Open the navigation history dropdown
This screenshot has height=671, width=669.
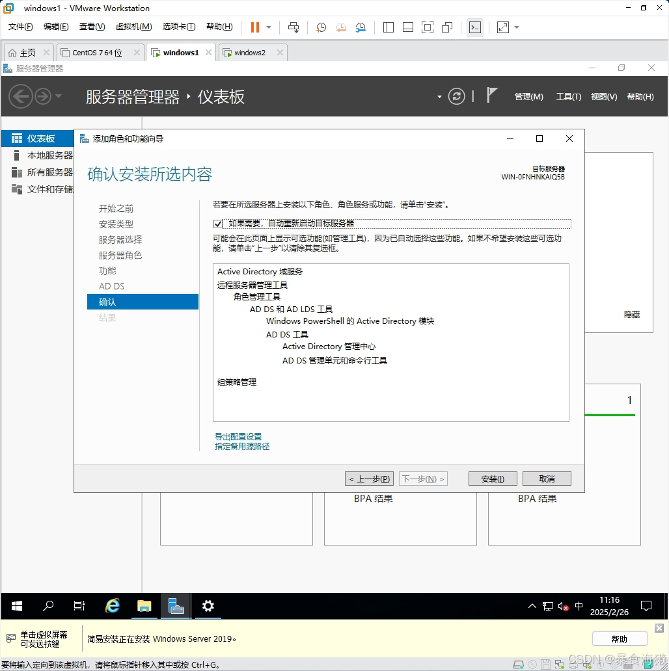tap(59, 96)
